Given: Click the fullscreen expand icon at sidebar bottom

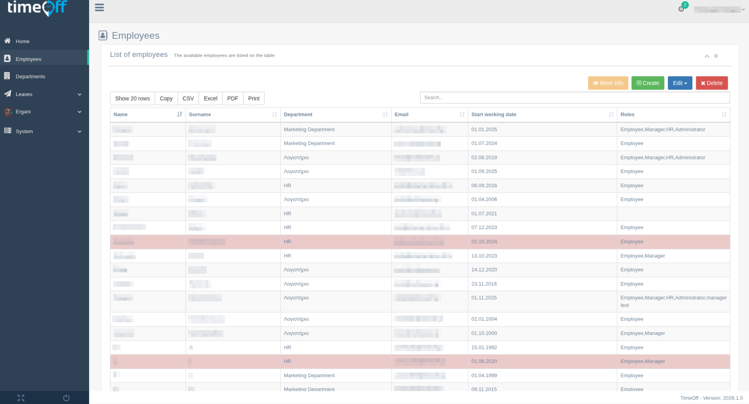Looking at the screenshot, I should [x=21, y=397].
